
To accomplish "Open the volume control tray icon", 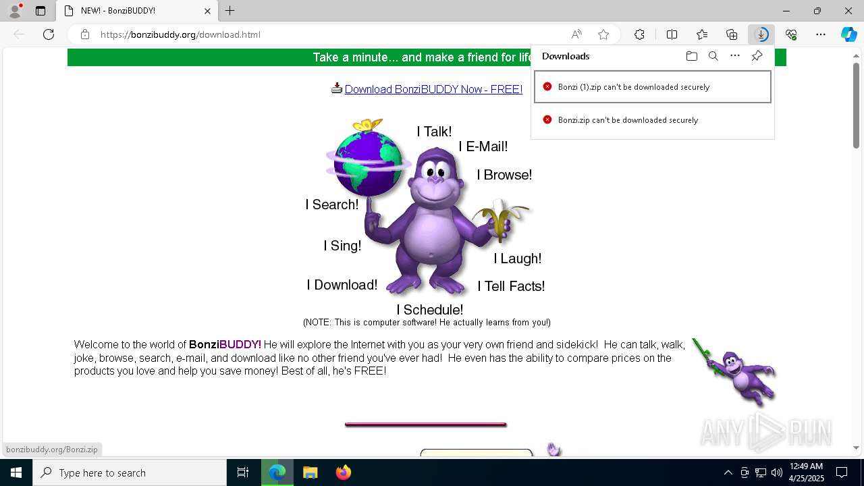I will point(776,473).
